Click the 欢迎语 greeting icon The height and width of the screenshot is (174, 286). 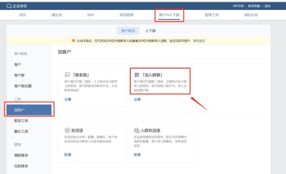tap(67, 130)
